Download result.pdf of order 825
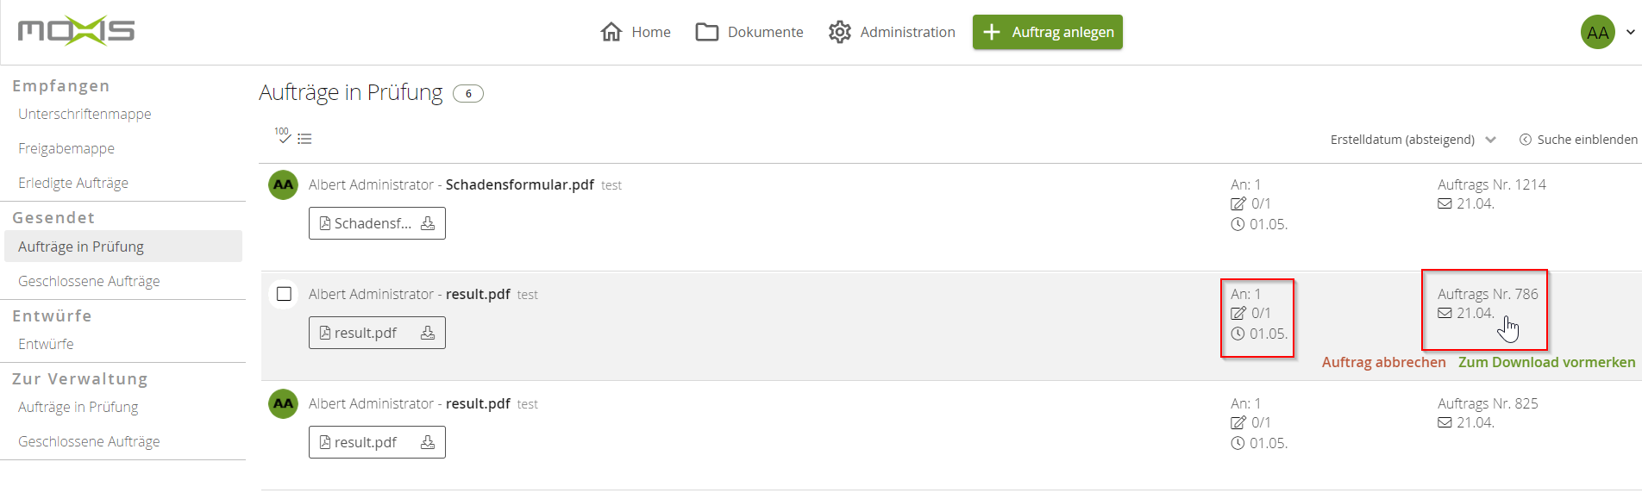This screenshot has width=1642, height=493. (x=428, y=442)
